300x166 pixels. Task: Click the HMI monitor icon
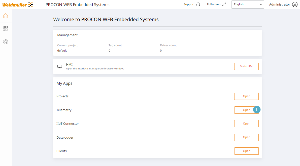pos(60,66)
